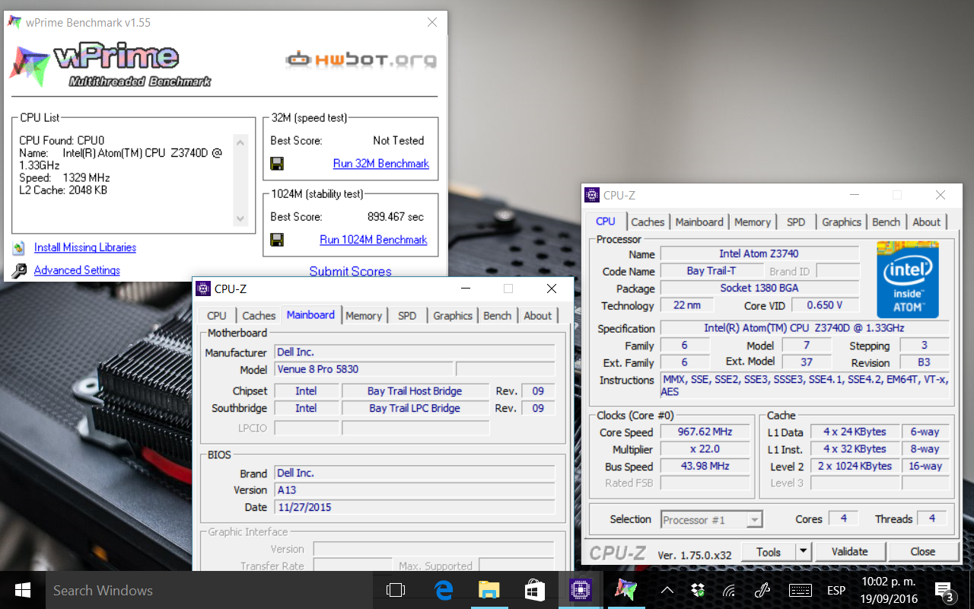Screen dimensions: 974x609
Task: Open Action Center notifications icon
Action: tap(944, 590)
